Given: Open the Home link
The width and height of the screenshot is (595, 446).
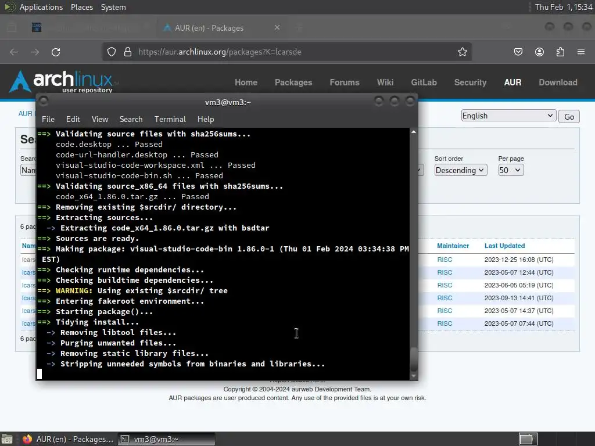Looking at the screenshot, I should pos(246,82).
